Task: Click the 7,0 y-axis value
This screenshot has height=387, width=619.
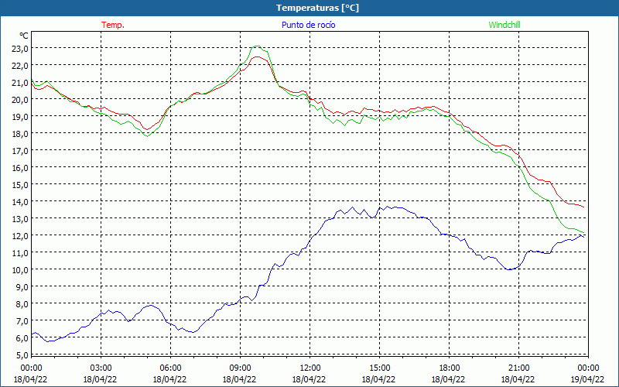Action: (x=22, y=321)
